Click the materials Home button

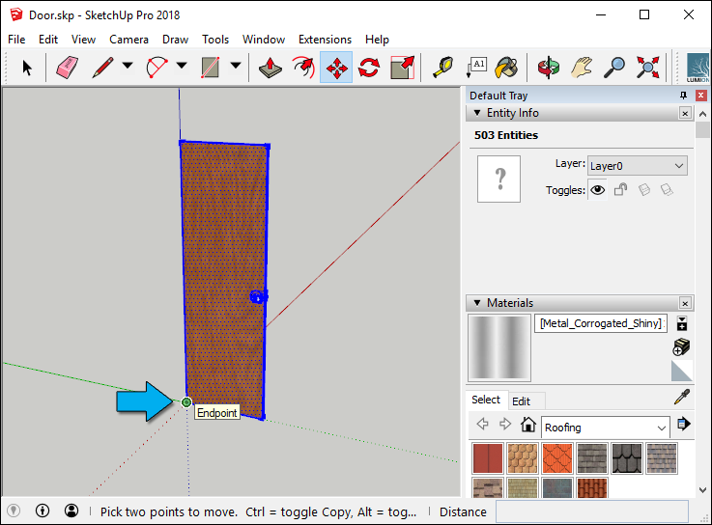click(527, 425)
